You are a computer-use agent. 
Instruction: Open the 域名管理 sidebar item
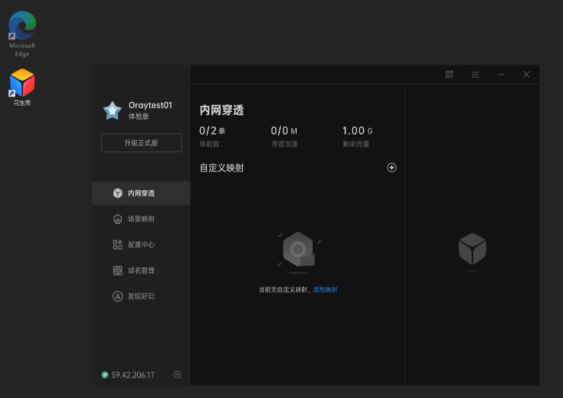(141, 270)
